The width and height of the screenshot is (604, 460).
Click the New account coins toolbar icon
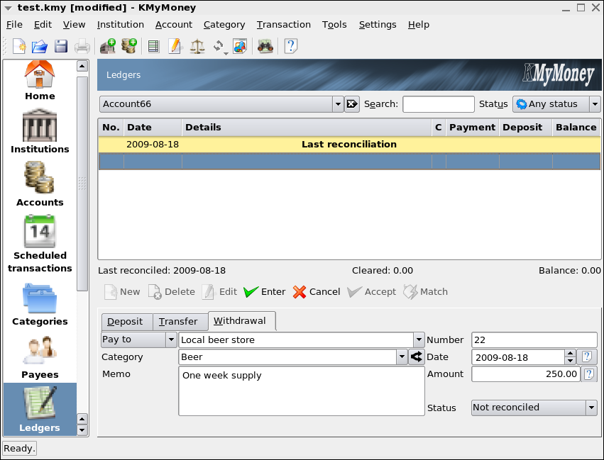[128, 47]
